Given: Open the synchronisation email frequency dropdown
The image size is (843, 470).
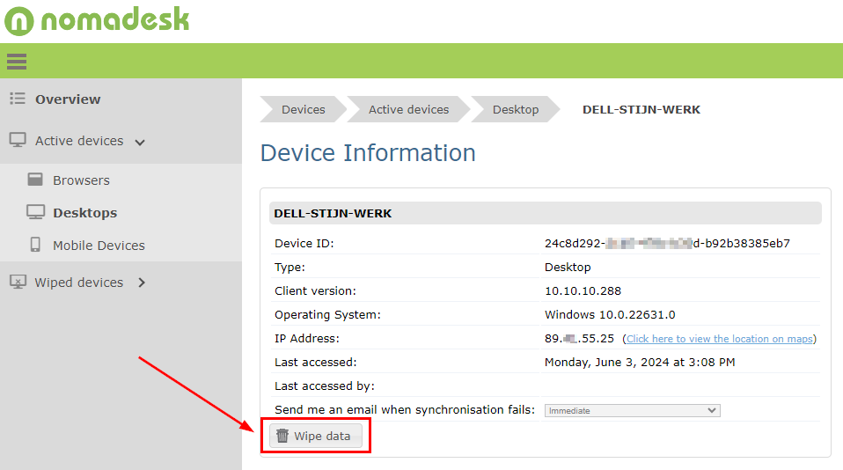Looking at the screenshot, I should [632, 410].
